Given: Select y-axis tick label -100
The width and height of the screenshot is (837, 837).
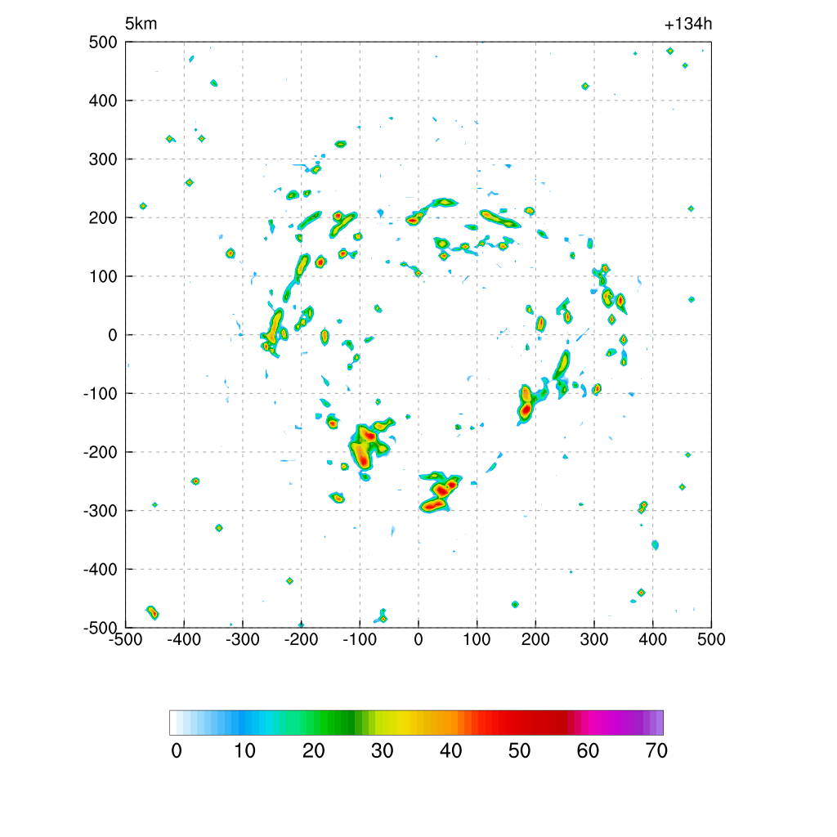Looking at the screenshot, I should (101, 394).
